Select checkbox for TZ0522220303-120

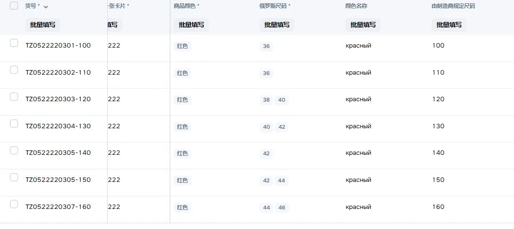pos(14,97)
